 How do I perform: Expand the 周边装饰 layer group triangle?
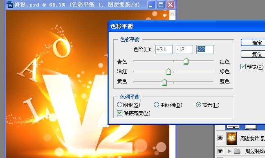tap(229, 151)
